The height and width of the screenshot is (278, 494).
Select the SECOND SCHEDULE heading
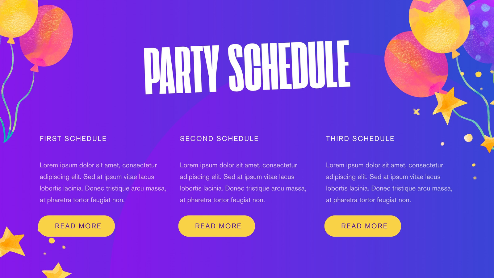click(x=219, y=139)
